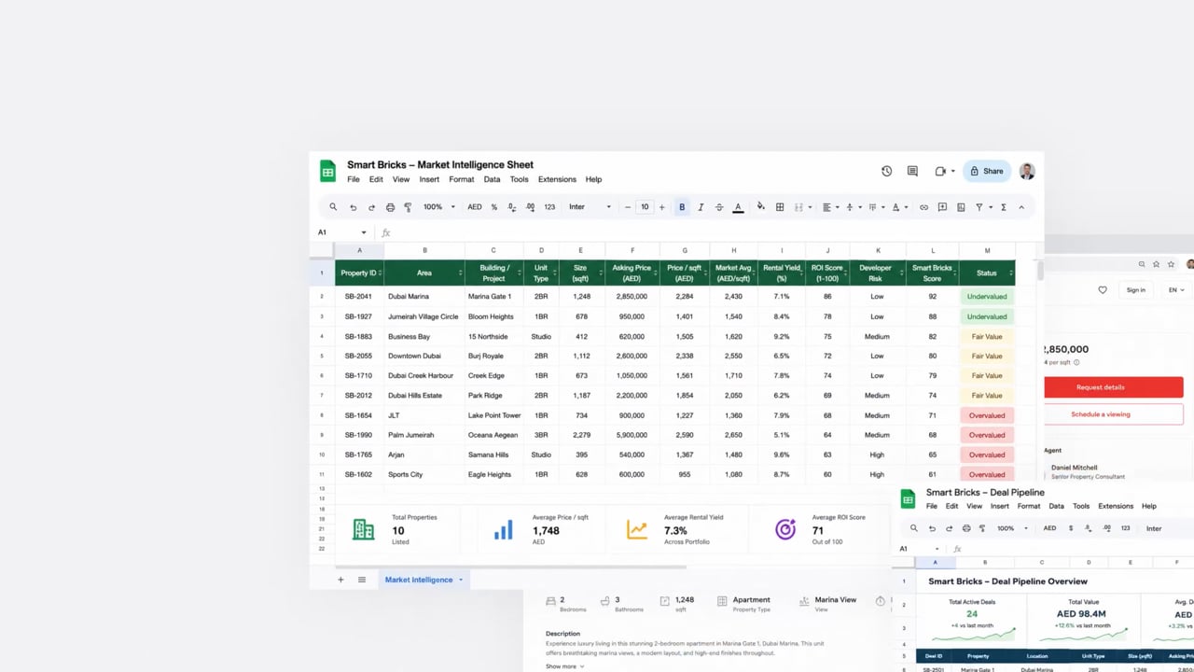This screenshot has height=672, width=1194.
Task: Toggle bold in Market Intelligence Sheet toolbar
Action: coord(682,207)
